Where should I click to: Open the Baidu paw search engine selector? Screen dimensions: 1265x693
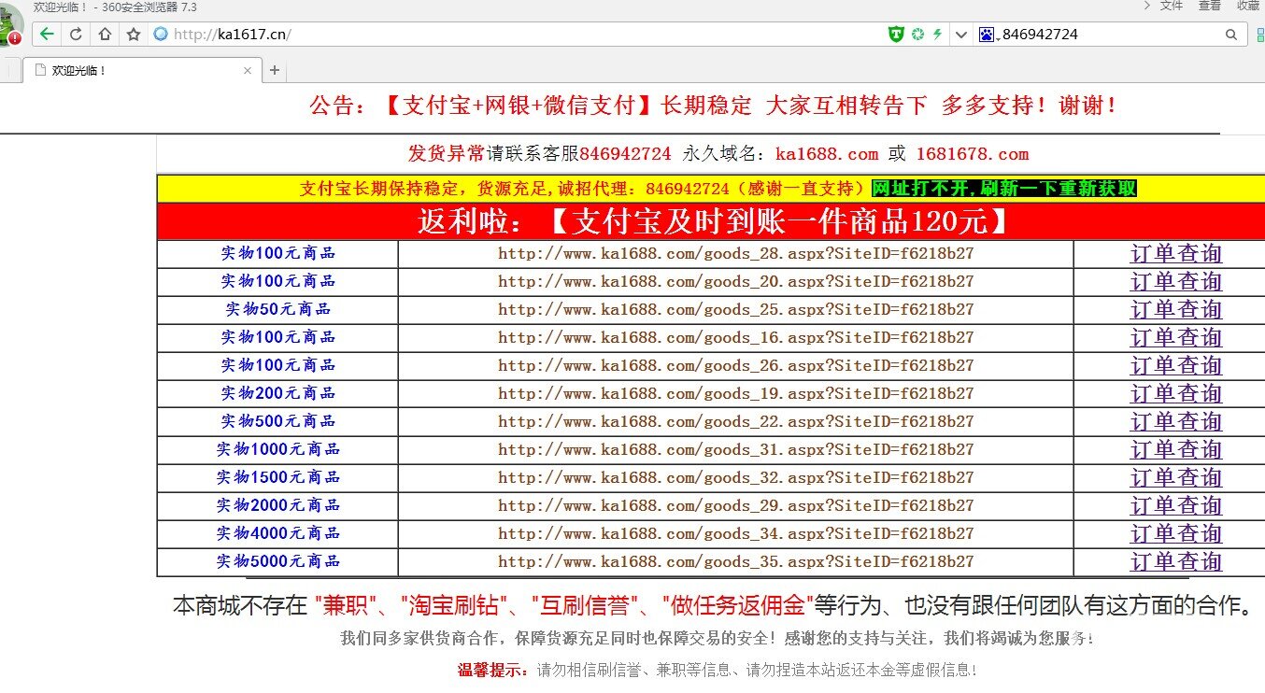[987, 35]
